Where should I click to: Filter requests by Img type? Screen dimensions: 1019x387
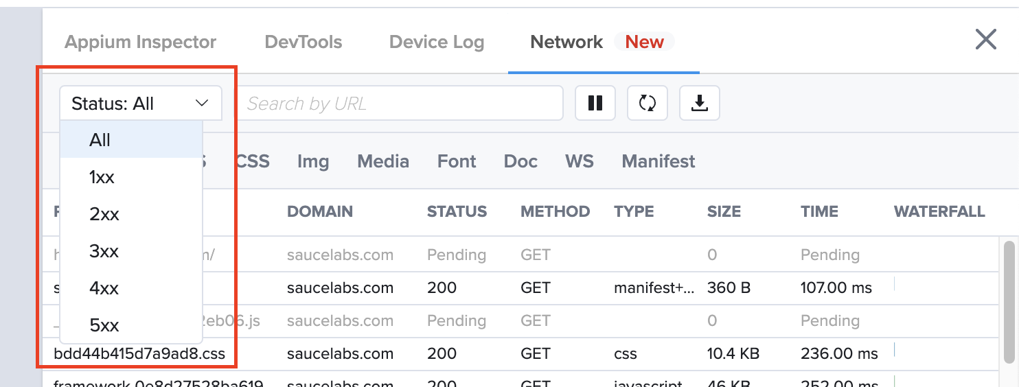[312, 162]
